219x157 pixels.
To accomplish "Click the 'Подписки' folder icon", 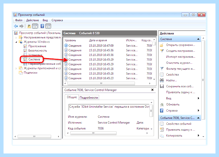I will (21, 73).
